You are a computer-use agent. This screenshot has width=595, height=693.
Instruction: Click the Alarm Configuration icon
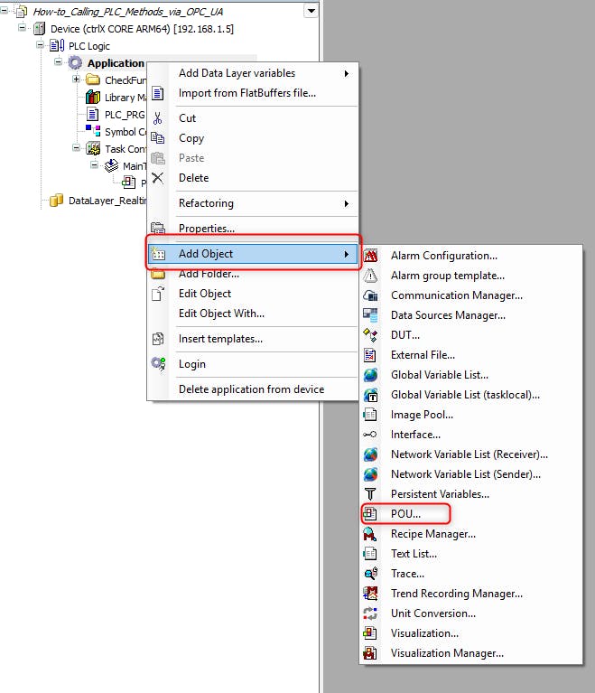coord(370,256)
